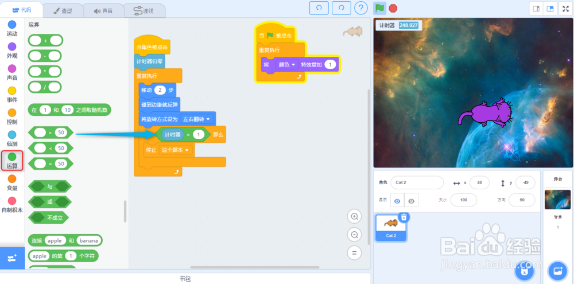
Task: Switch to large stage layout
Action: point(550,9)
